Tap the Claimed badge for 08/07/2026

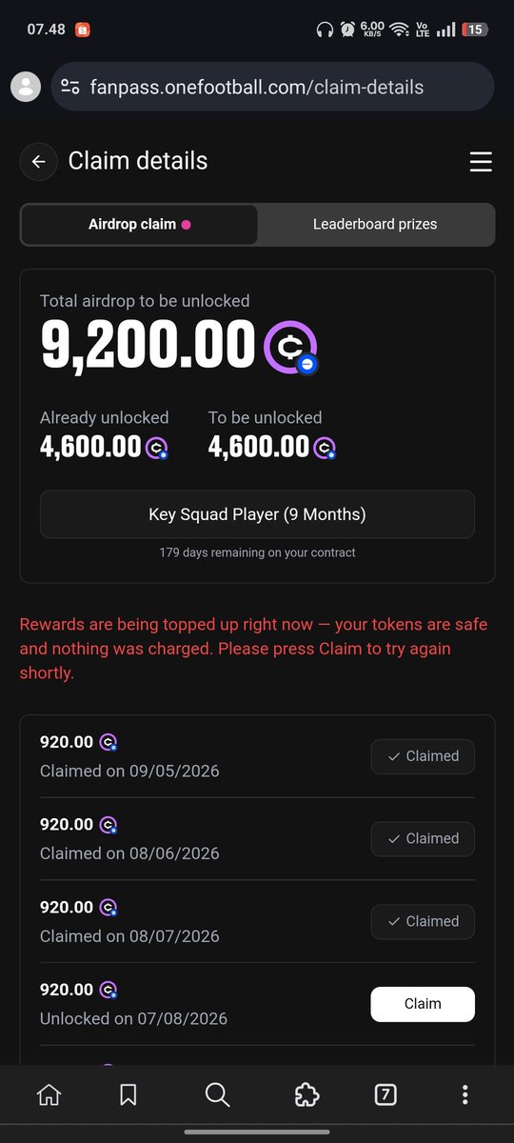[423, 921]
